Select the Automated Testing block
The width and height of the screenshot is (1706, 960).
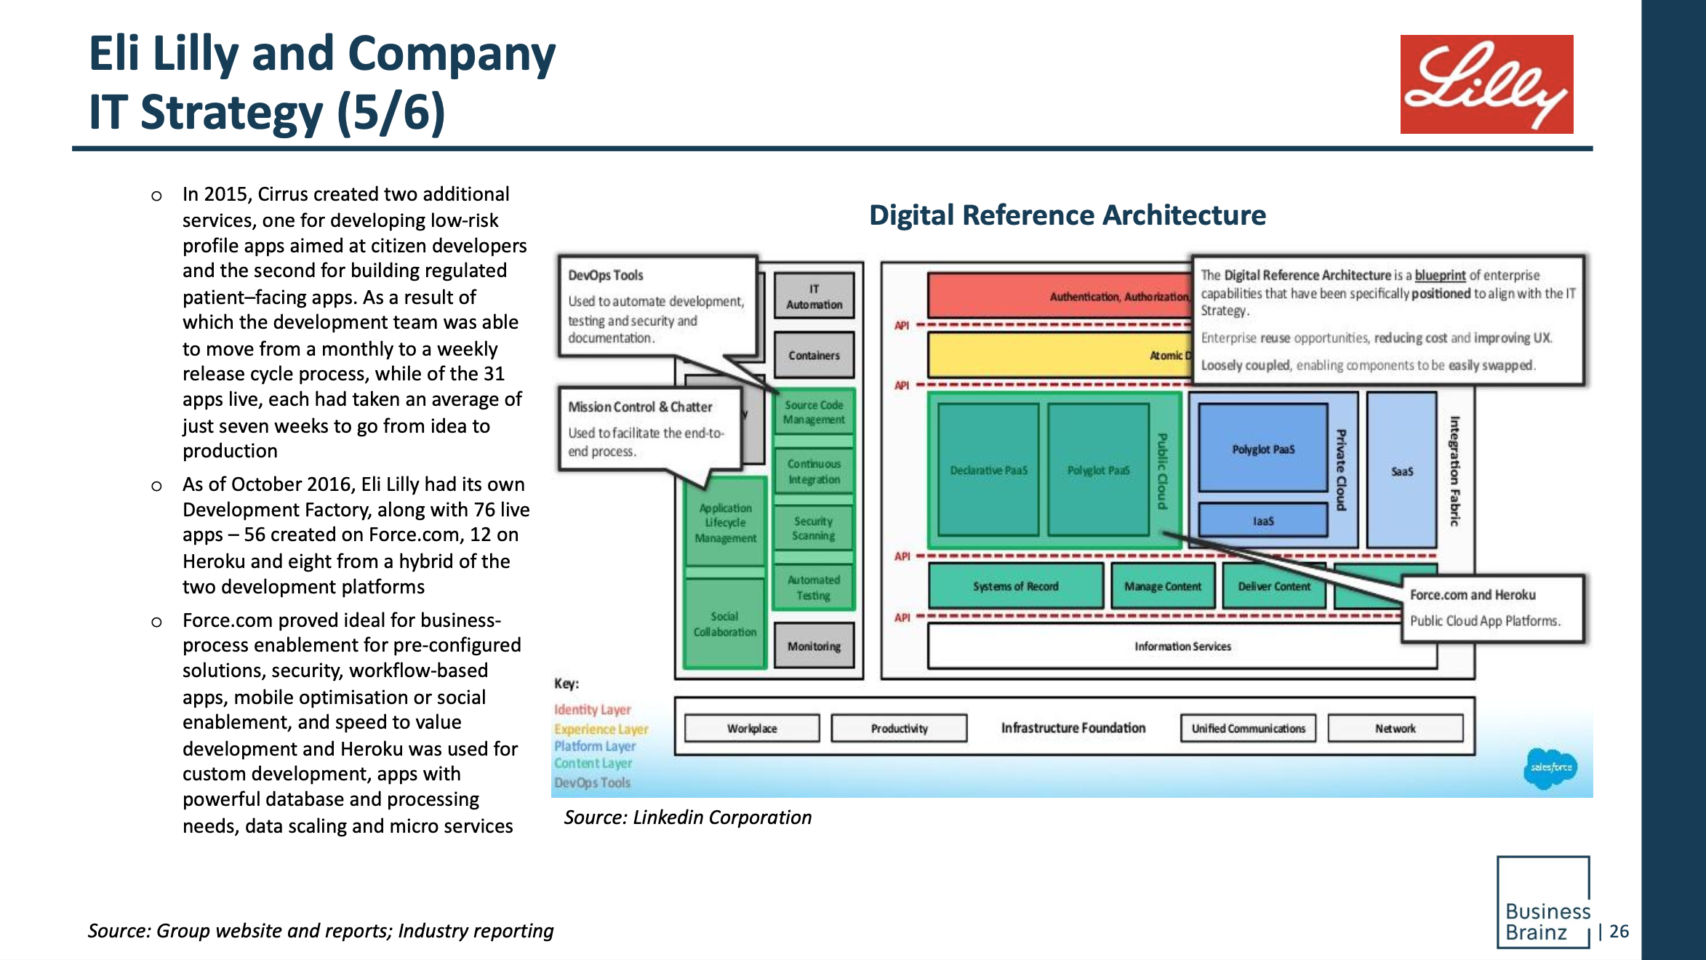pyautogui.click(x=814, y=587)
